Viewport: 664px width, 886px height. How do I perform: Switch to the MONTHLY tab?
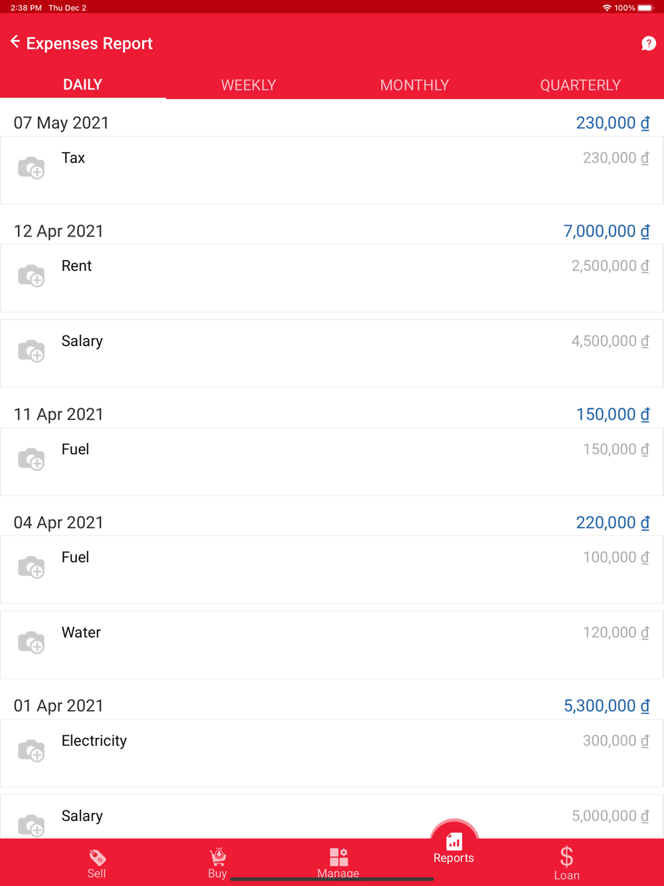(x=414, y=85)
